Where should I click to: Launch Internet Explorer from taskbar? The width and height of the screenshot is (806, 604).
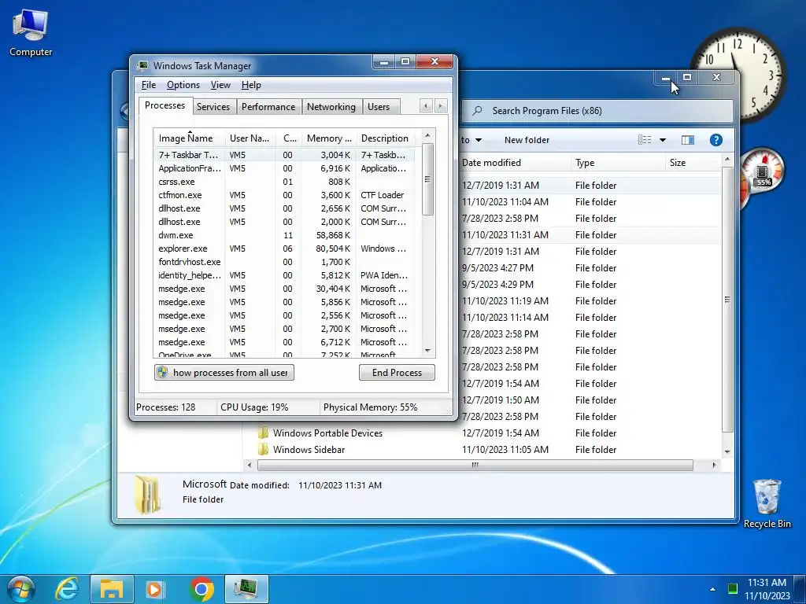tap(67, 589)
